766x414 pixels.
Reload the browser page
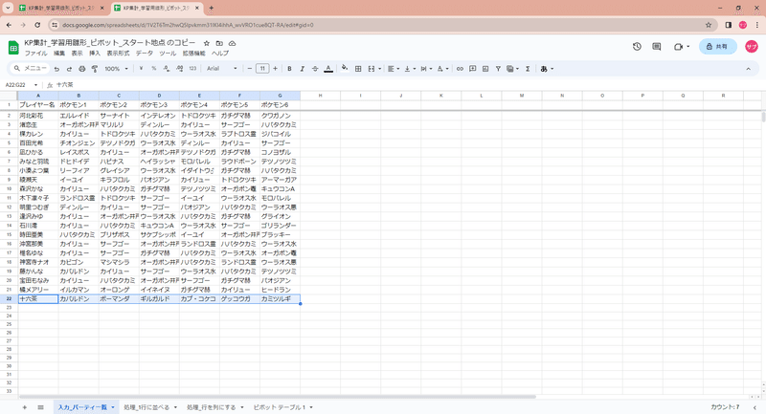point(37,25)
